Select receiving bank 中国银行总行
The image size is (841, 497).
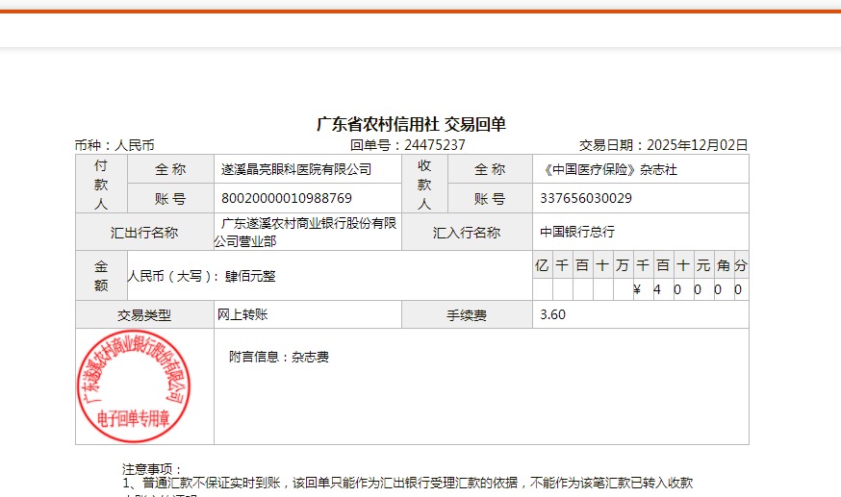pyautogui.click(x=577, y=232)
